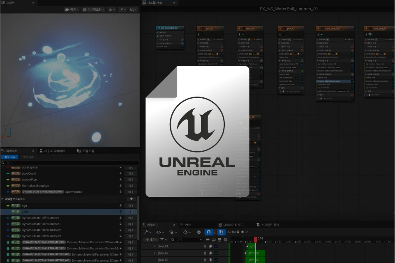Click the timeline track search field
The width and height of the screenshot is (395, 263).
coord(187,240)
